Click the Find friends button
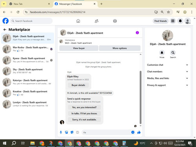This screenshot has height=147, width=196. pos(161,21)
